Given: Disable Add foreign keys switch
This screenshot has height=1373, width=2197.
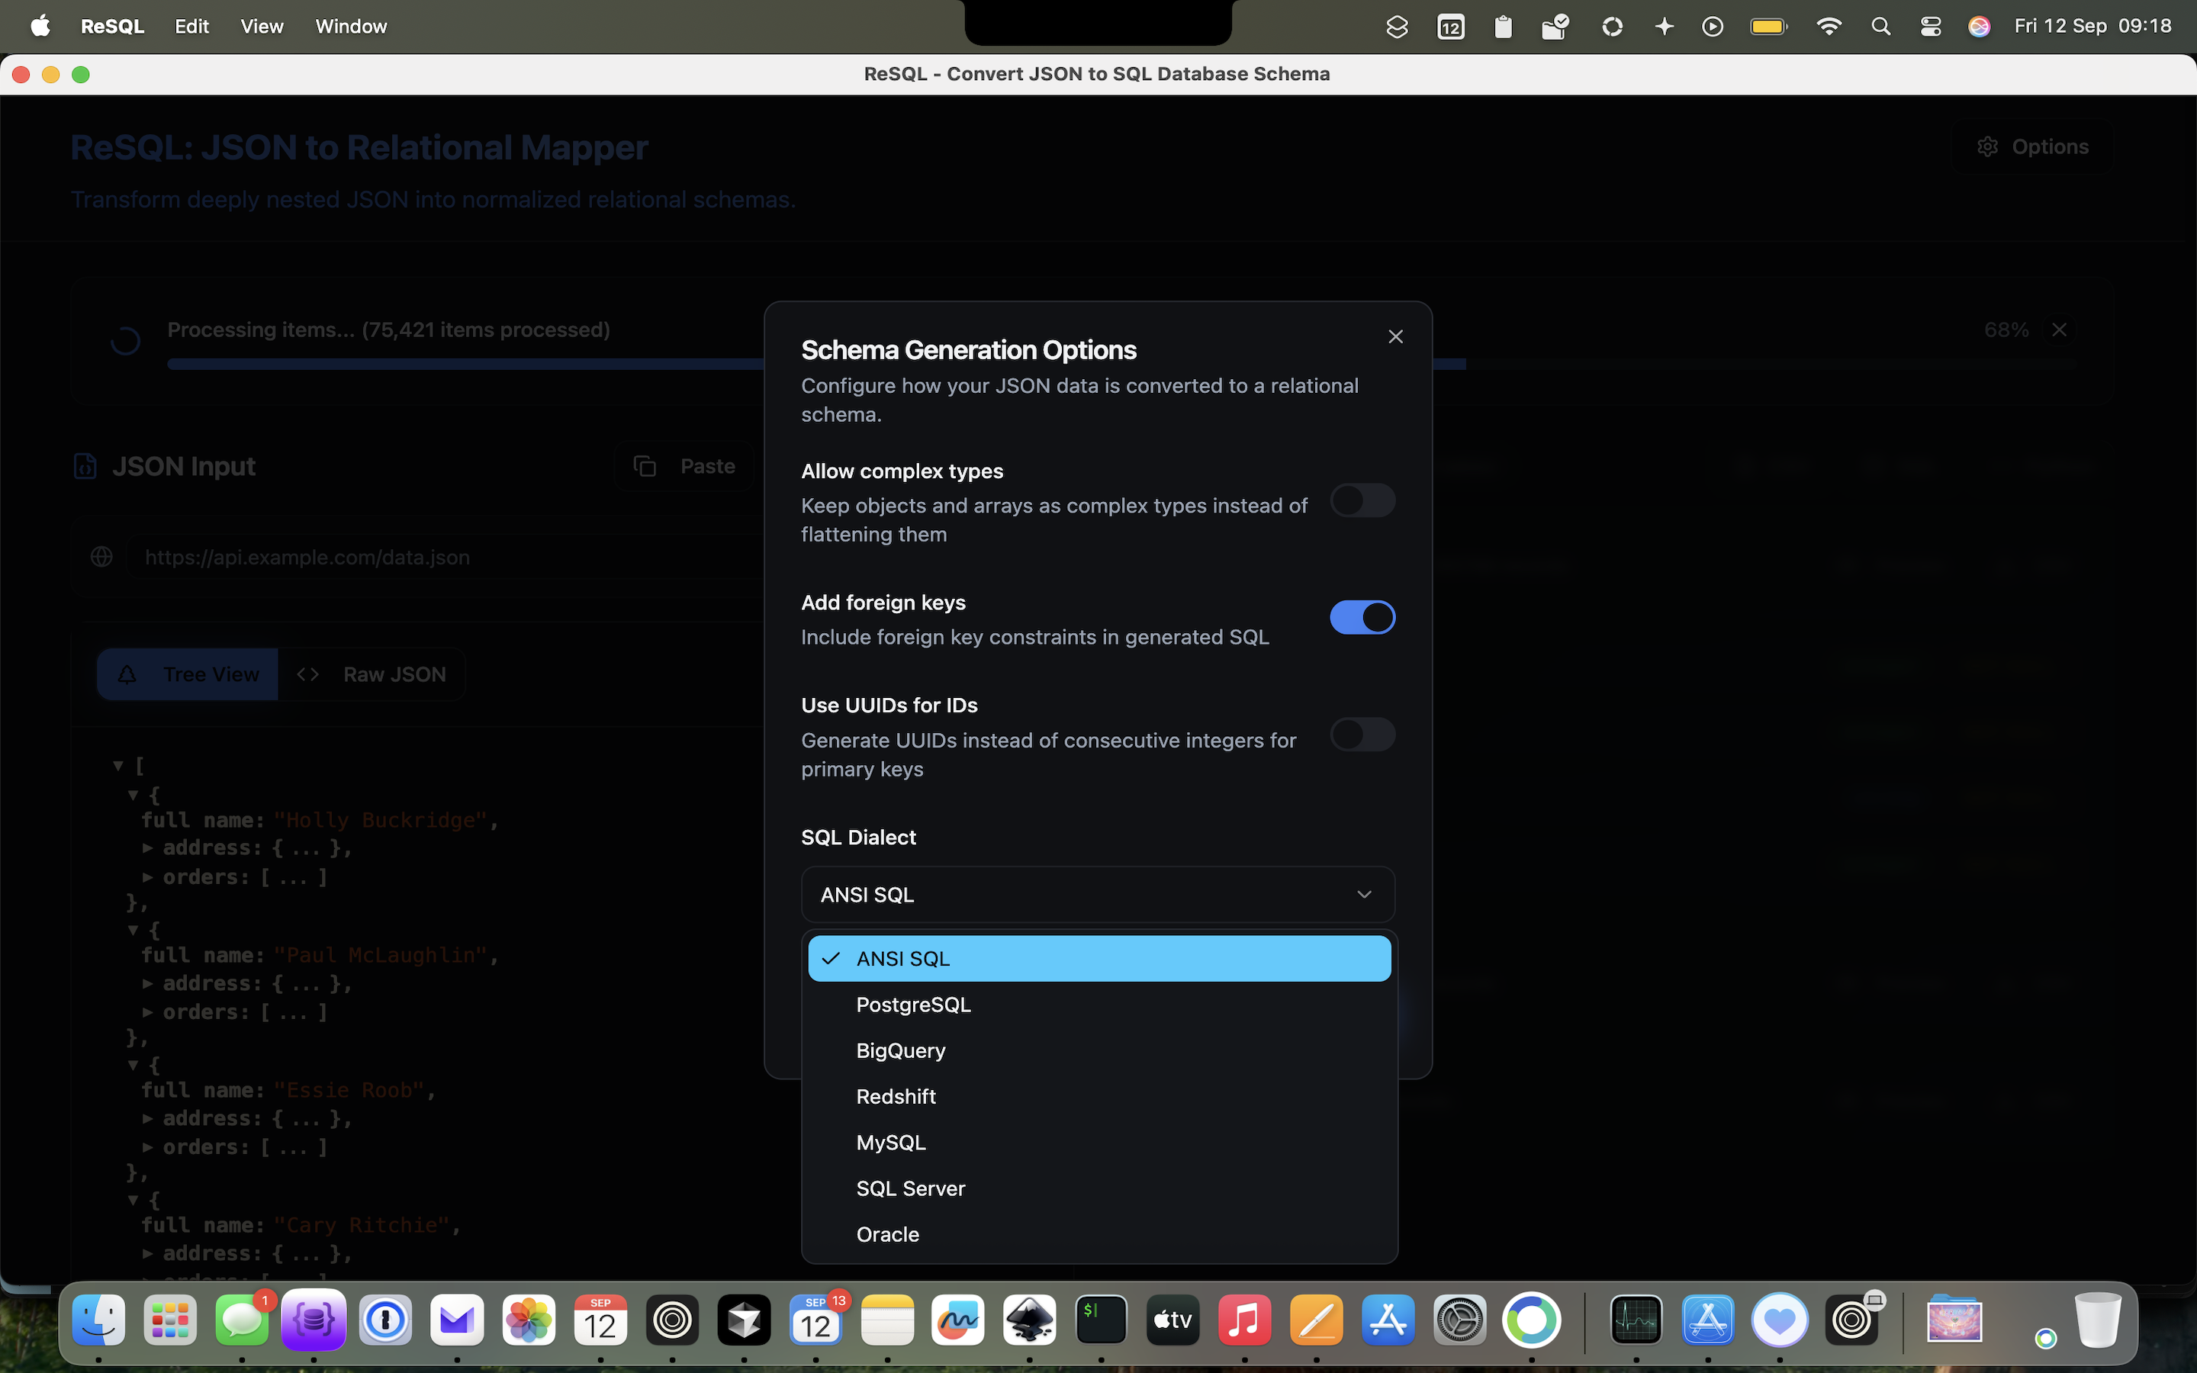Looking at the screenshot, I should point(1362,618).
